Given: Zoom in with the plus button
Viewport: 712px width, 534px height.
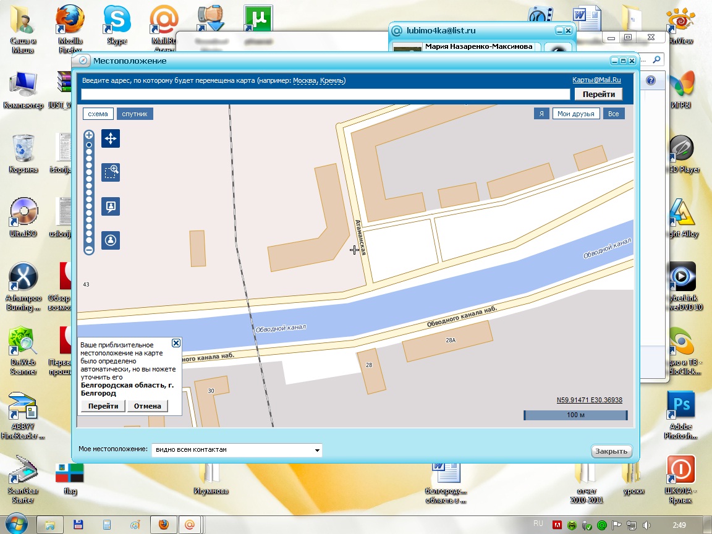Looking at the screenshot, I should click(89, 135).
